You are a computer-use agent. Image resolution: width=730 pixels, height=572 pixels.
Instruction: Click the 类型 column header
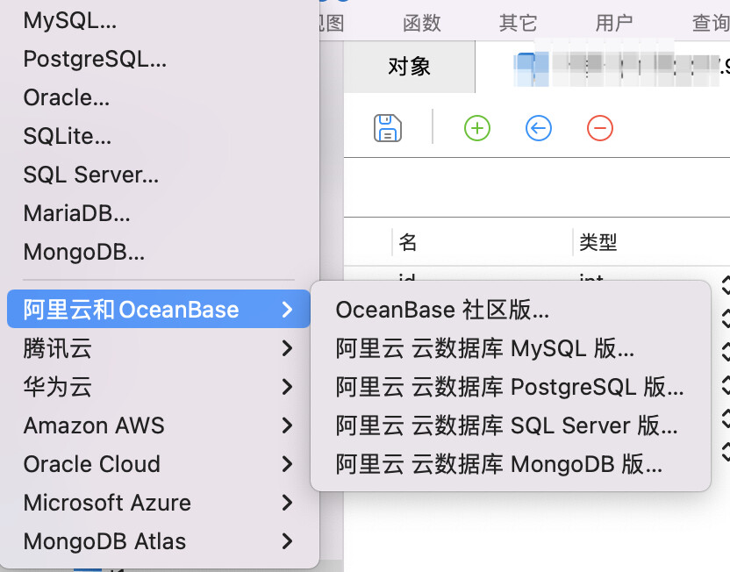tap(598, 242)
